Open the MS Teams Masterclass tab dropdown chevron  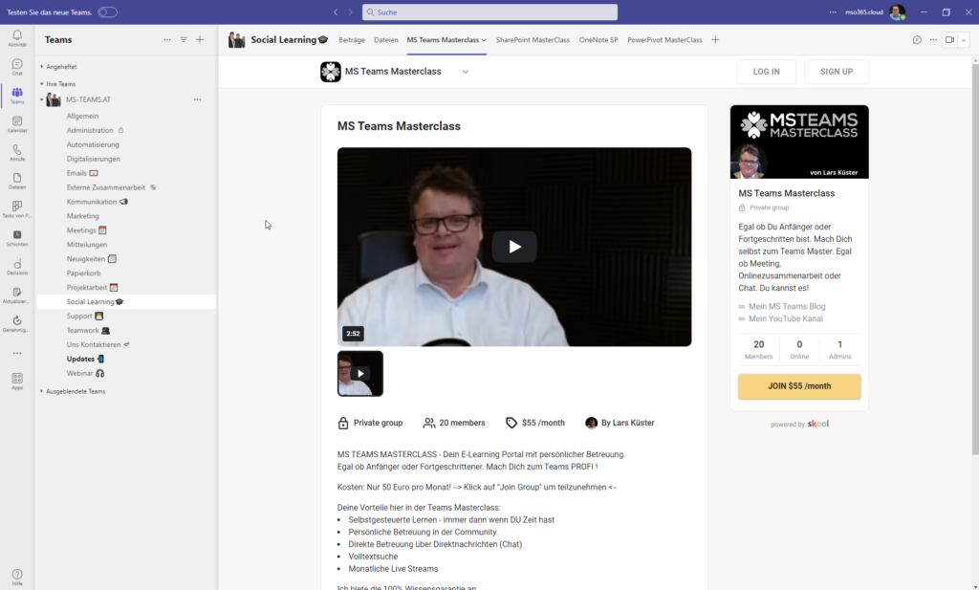pos(484,40)
